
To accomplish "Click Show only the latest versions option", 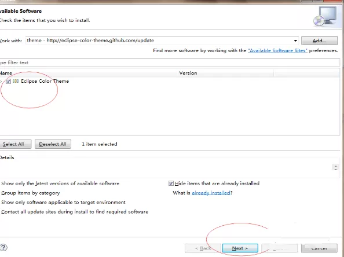I will [60, 183].
